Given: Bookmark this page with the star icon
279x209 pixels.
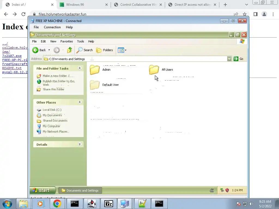Looking at the screenshot, I should pos(245,14).
